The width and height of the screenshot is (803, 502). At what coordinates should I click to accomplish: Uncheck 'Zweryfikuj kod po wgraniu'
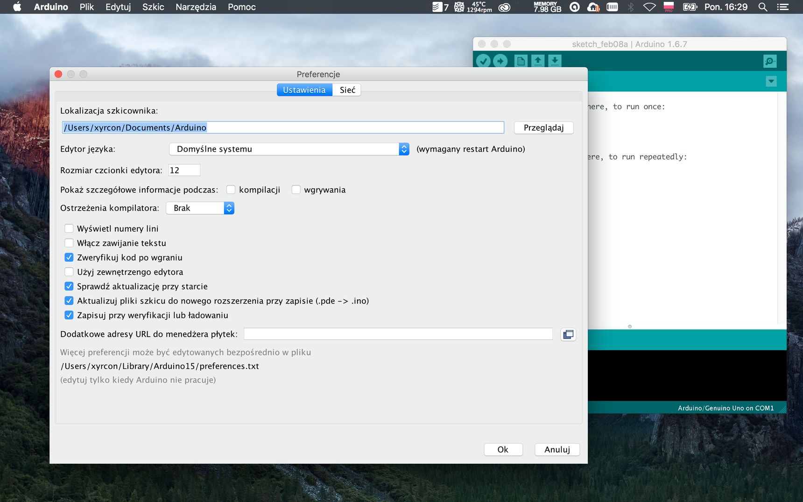pos(69,257)
